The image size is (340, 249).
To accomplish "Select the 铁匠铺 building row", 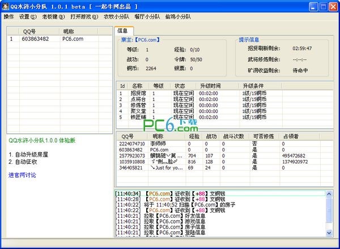I will click(x=224, y=117).
